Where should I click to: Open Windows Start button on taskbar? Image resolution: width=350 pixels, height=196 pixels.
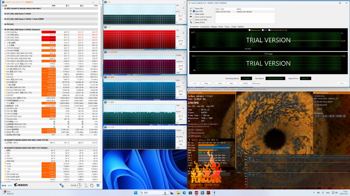point(136,193)
